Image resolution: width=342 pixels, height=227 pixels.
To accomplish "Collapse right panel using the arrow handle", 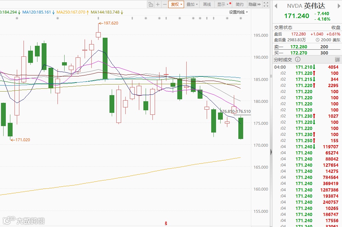I will [271, 152].
